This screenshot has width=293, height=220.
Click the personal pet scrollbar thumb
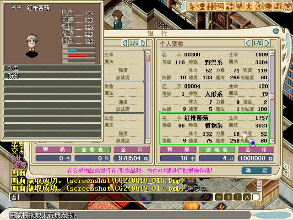pos(272,97)
